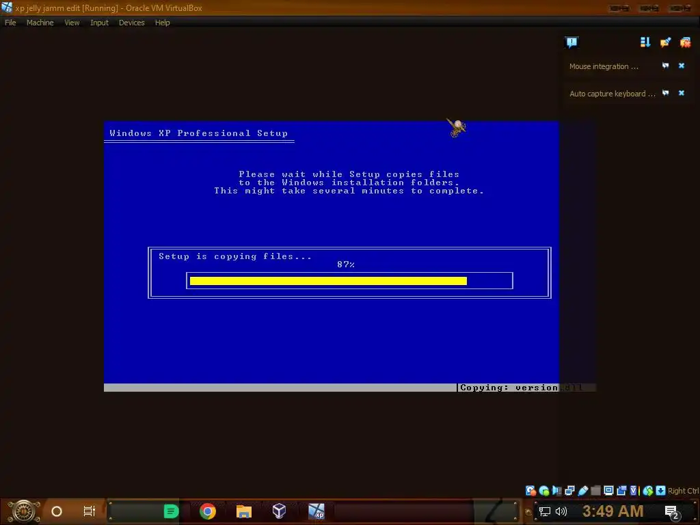Screen dimensions: 700x525
Task: Dismiss the Mouse integration notification
Action: (682, 66)
